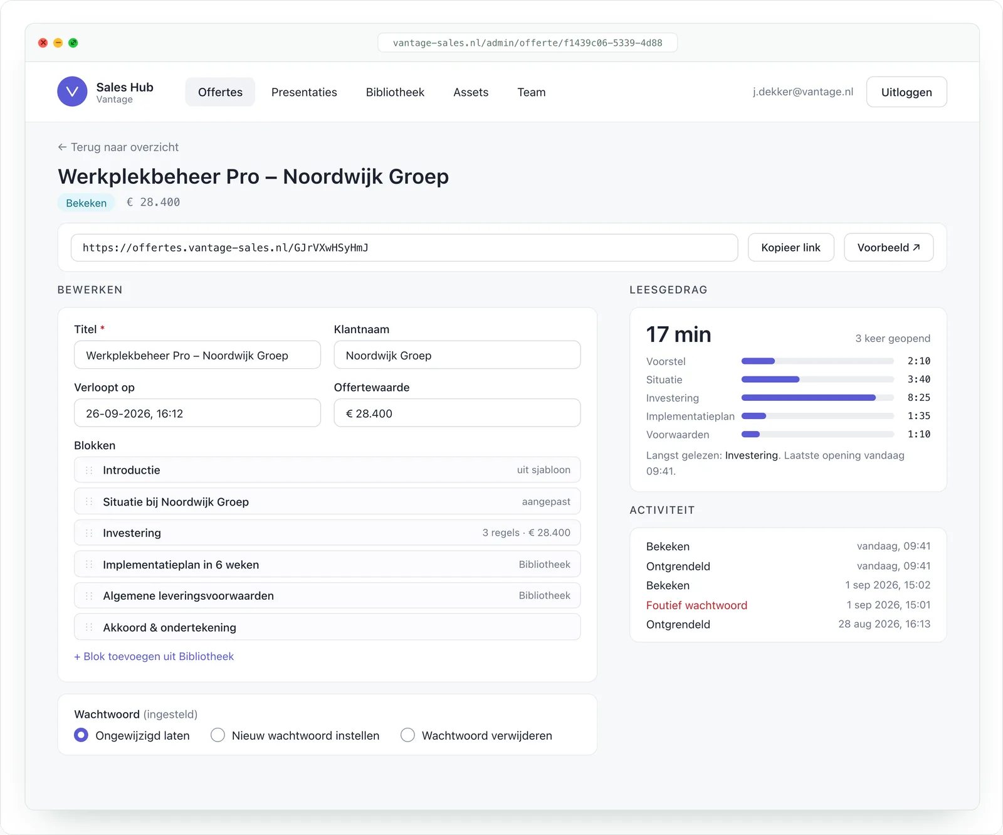Click Blok toevoegen uit Bibliotheek
Viewport: 1003px width, 835px height.
pos(154,656)
